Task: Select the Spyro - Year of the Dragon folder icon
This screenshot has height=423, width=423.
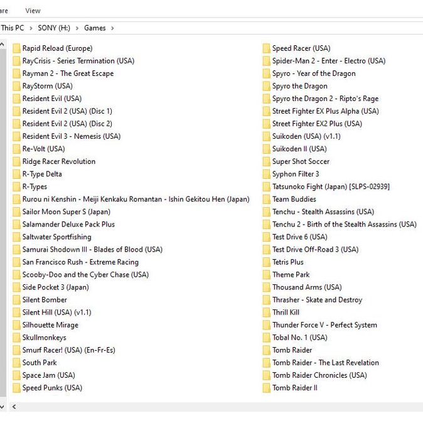Action: [x=266, y=73]
